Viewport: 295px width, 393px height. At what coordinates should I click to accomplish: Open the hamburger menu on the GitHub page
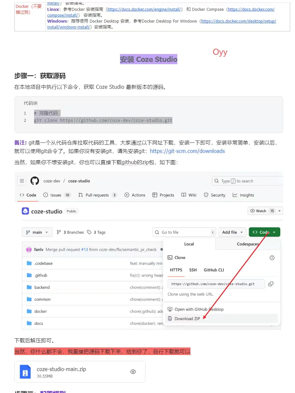click(x=22, y=180)
